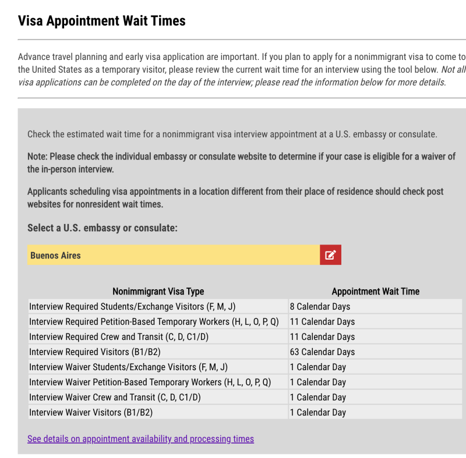The image size is (466, 458).
Task: Select Interview Required Students/Exchange Visitors row label
Action: tap(132, 307)
